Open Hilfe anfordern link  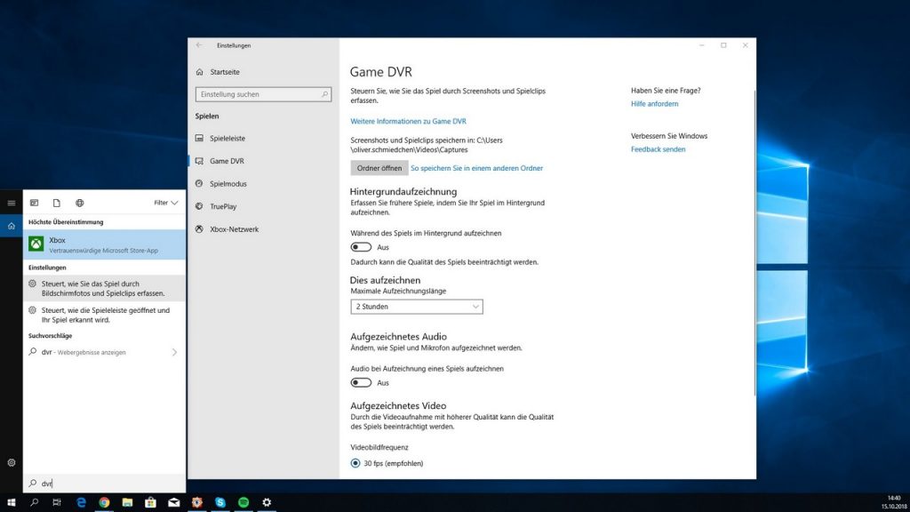coord(654,104)
